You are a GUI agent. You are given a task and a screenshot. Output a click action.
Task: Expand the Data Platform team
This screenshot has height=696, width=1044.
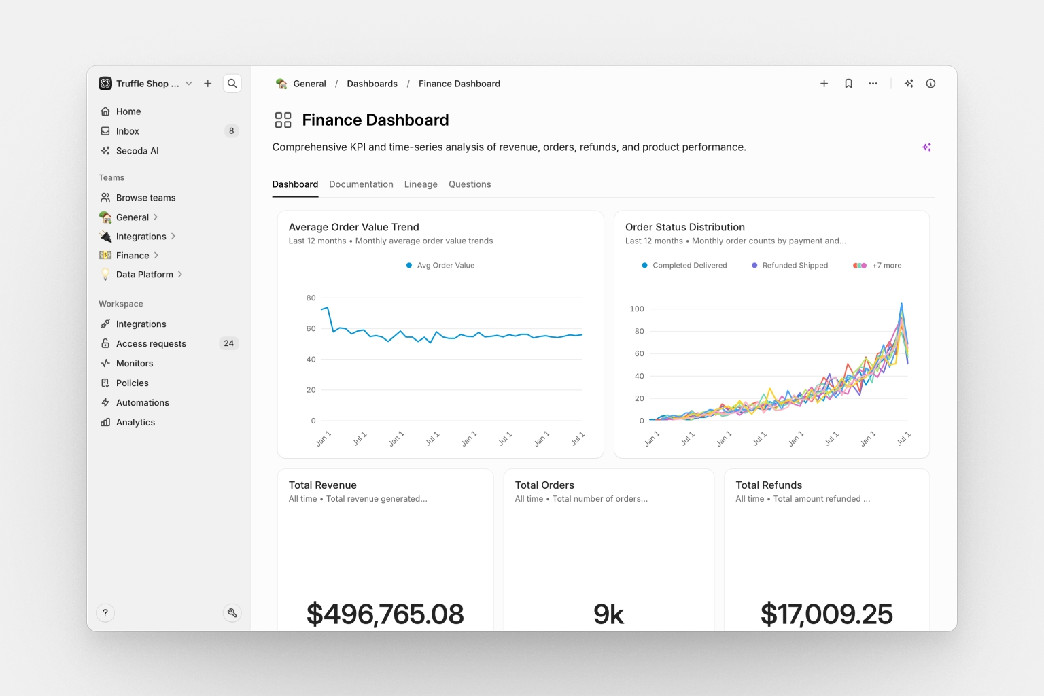point(180,275)
